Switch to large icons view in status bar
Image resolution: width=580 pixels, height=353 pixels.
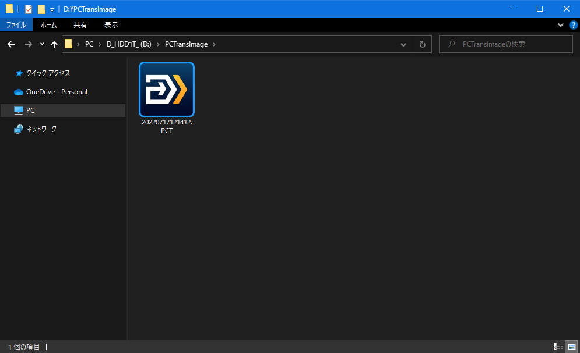[x=571, y=347]
